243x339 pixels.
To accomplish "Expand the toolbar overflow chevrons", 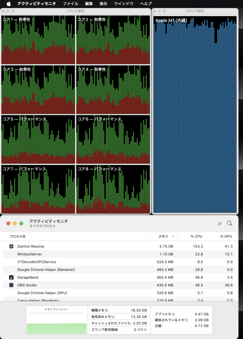I will click(x=220, y=223).
